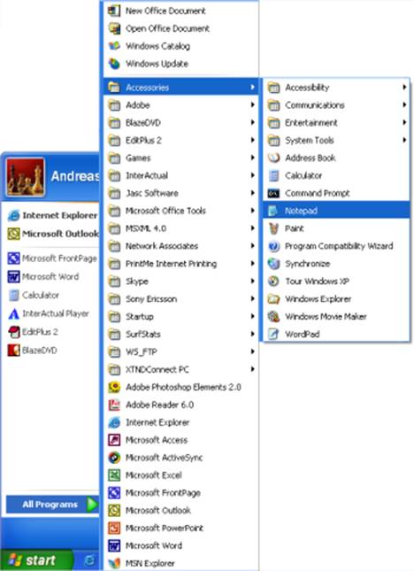The width and height of the screenshot is (414, 571).
Task: Select the SurfStats entry
Action: [180, 334]
